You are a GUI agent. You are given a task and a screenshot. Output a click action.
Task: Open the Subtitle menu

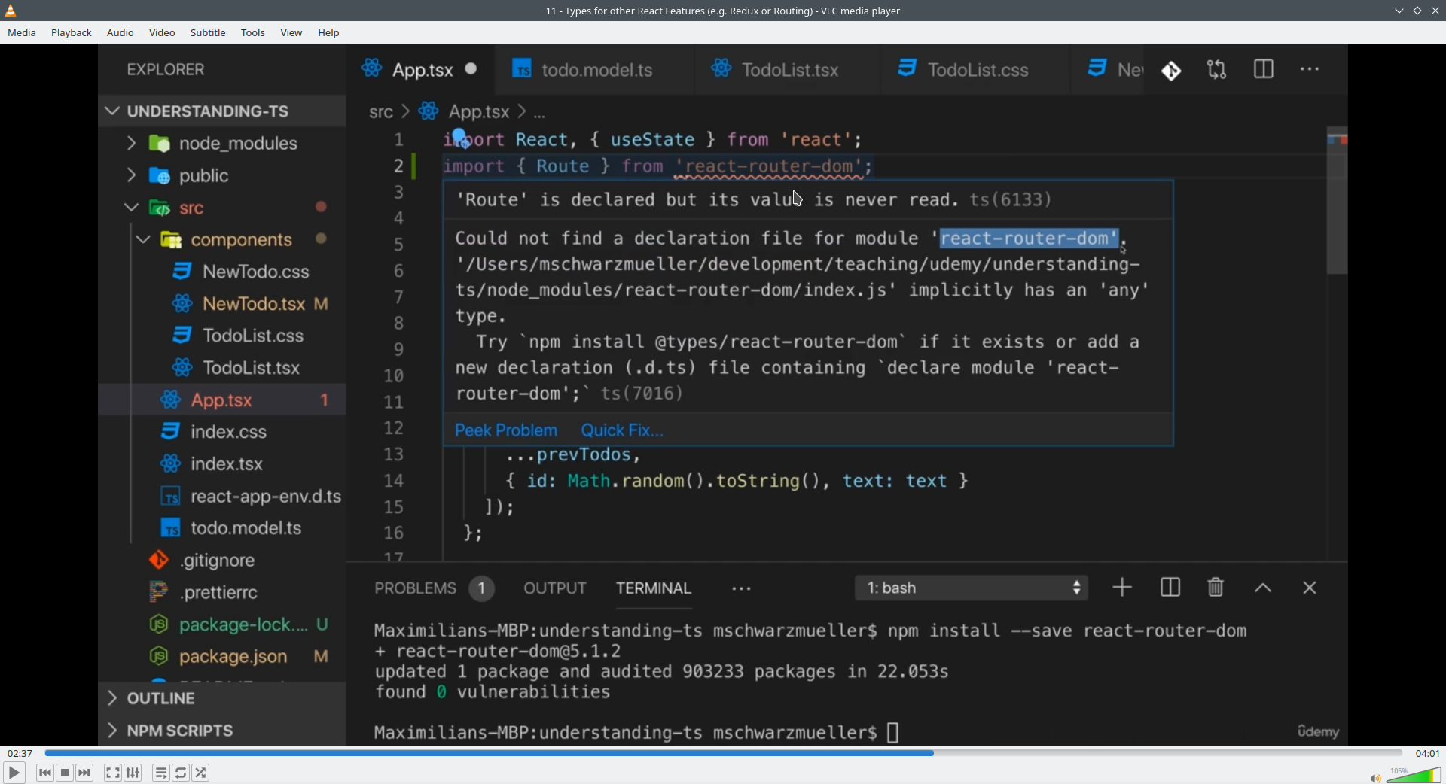point(208,32)
